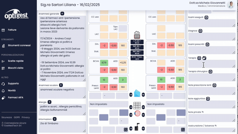The image size is (238, 134).
Task: Click the print icon beside Diagnosi
Action: tap(200, 31)
